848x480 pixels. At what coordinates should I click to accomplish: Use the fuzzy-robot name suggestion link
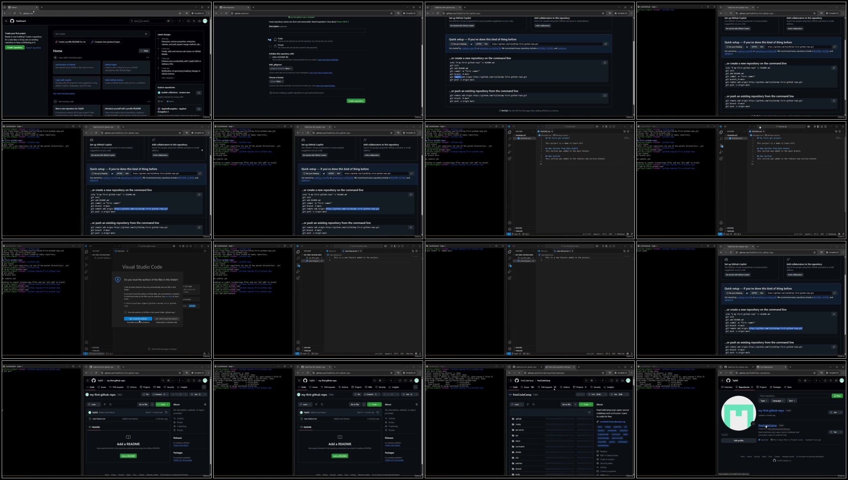342,22
